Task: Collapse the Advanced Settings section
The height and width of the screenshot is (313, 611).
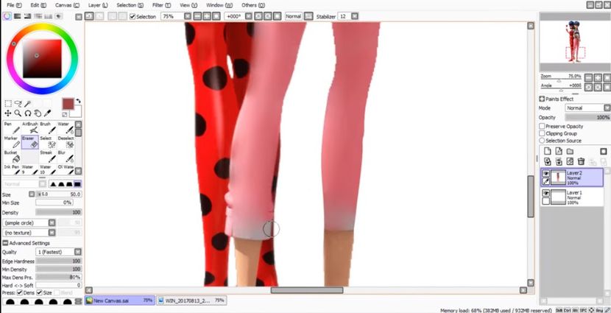Action: tap(5, 243)
